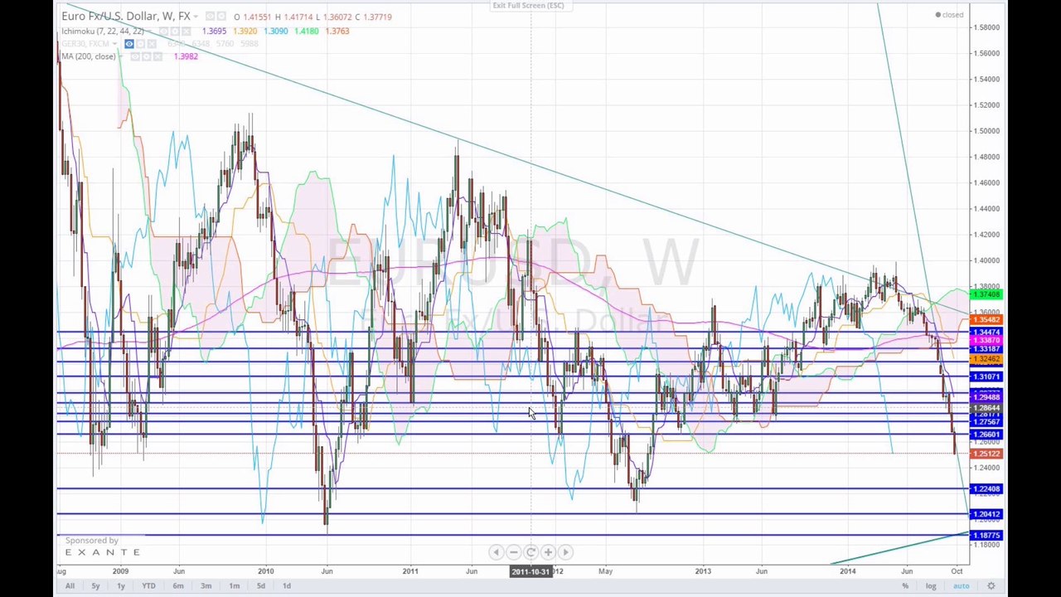Expand the Ichimoku indicator dropdown arrow
1061x597 pixels.
149,32
